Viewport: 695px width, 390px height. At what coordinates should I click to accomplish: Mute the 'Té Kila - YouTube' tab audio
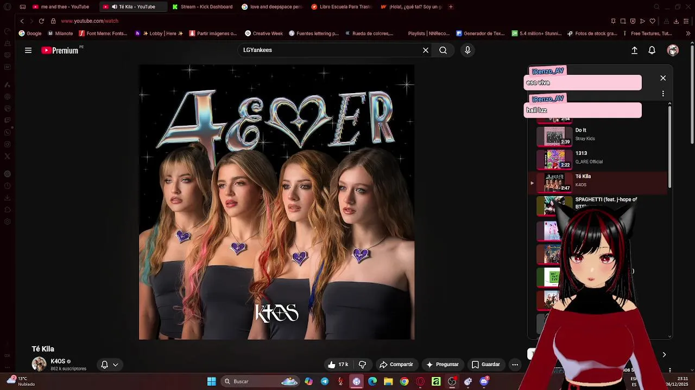(x=114, y=6)
